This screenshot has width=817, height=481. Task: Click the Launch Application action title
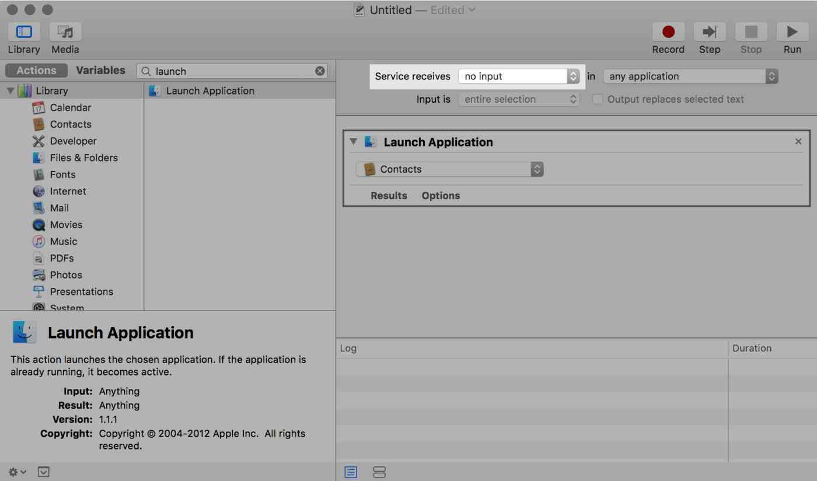click(x=438, y=142)
